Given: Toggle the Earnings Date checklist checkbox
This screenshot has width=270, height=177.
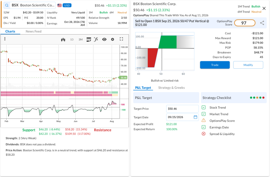Looking at the screenshot, I should tap(204, 127).
